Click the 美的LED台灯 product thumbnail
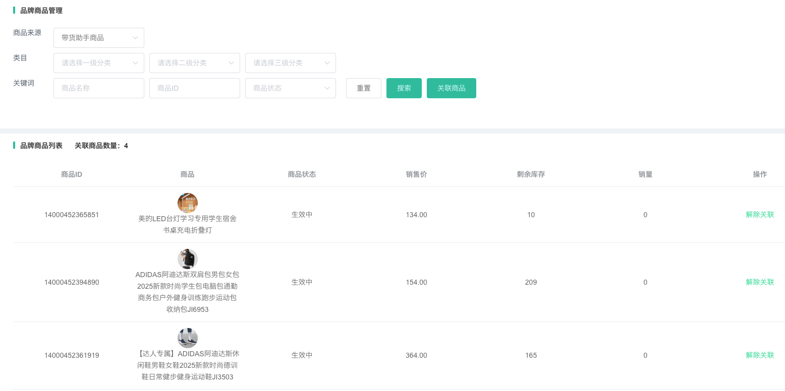 [188, 203]
